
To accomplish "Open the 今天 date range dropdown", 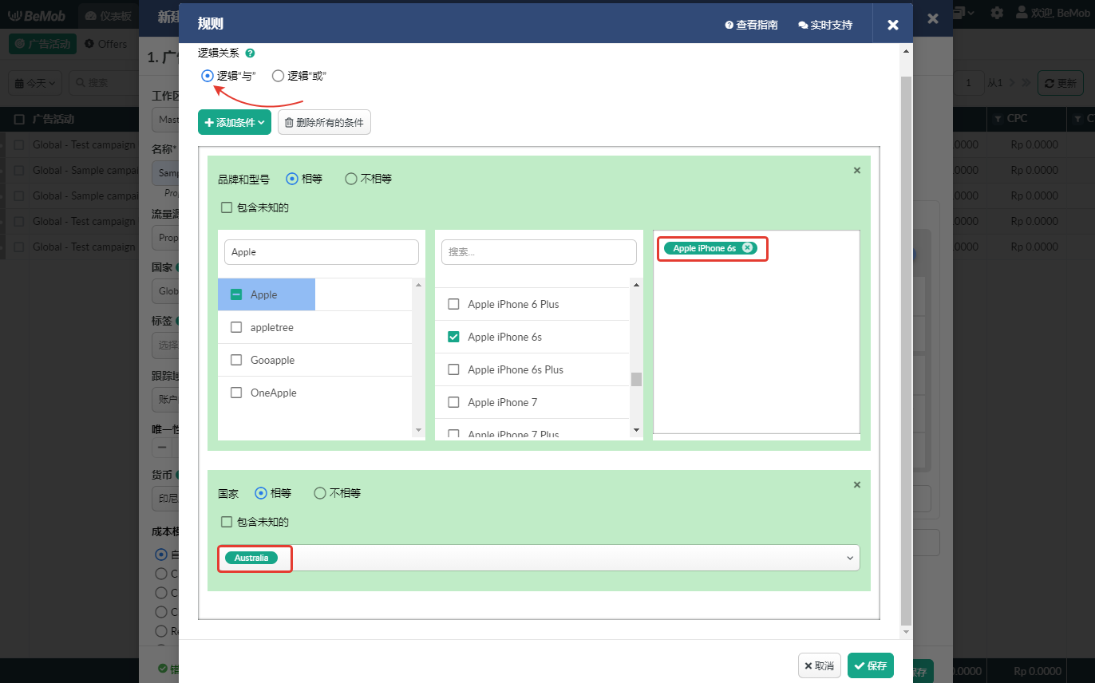I will (x=35, y=82).
